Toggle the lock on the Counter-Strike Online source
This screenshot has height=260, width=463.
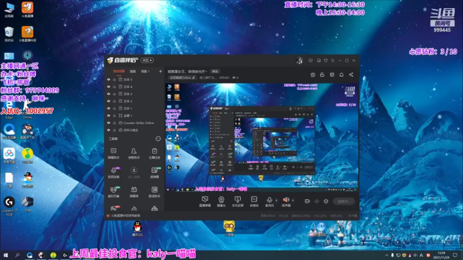(114, 123)
